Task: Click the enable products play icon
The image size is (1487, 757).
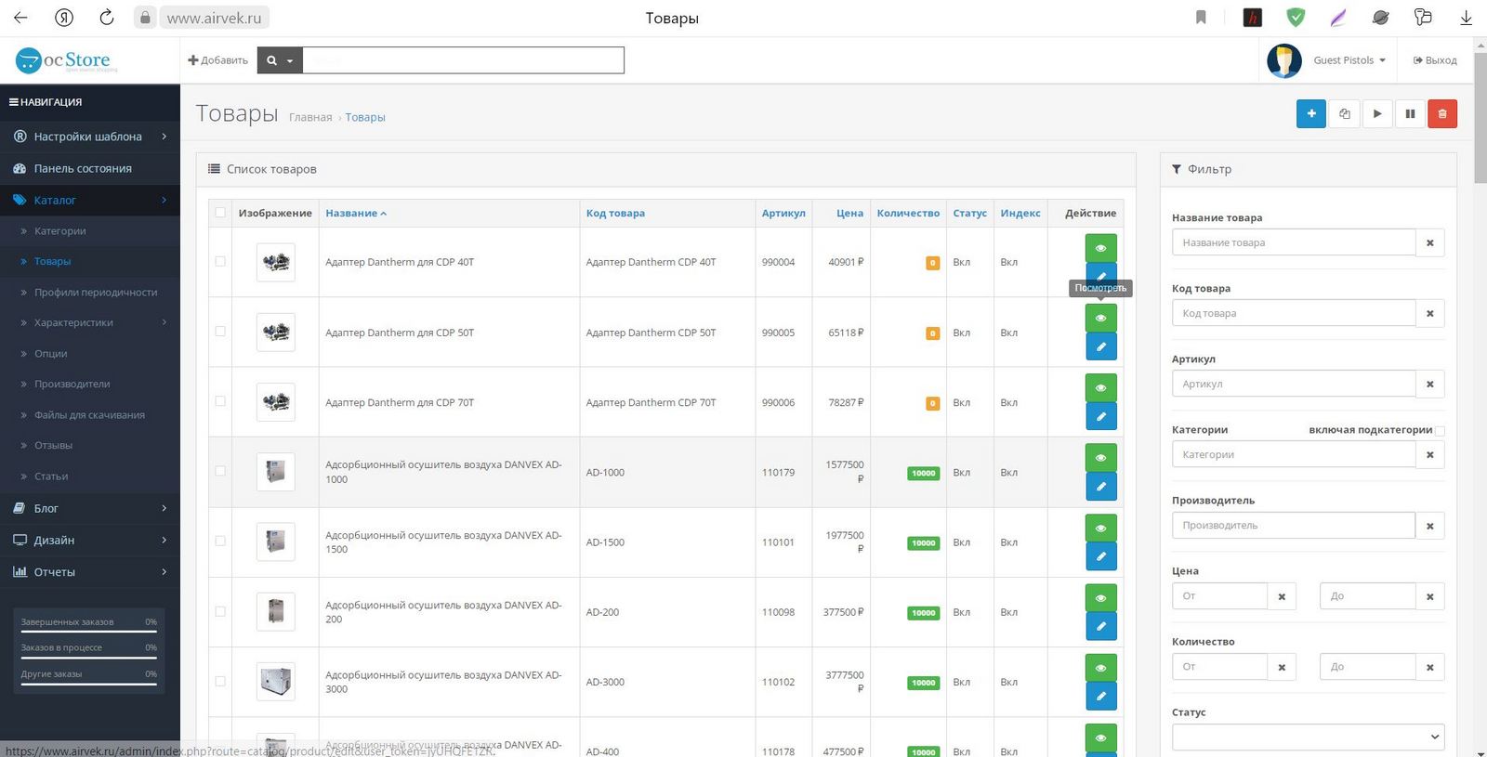Action: pyautogui.click(x=1377, y=113)
